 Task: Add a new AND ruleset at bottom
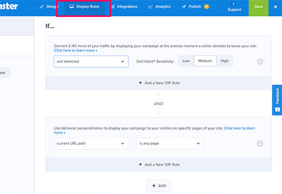tap(158, 186)
